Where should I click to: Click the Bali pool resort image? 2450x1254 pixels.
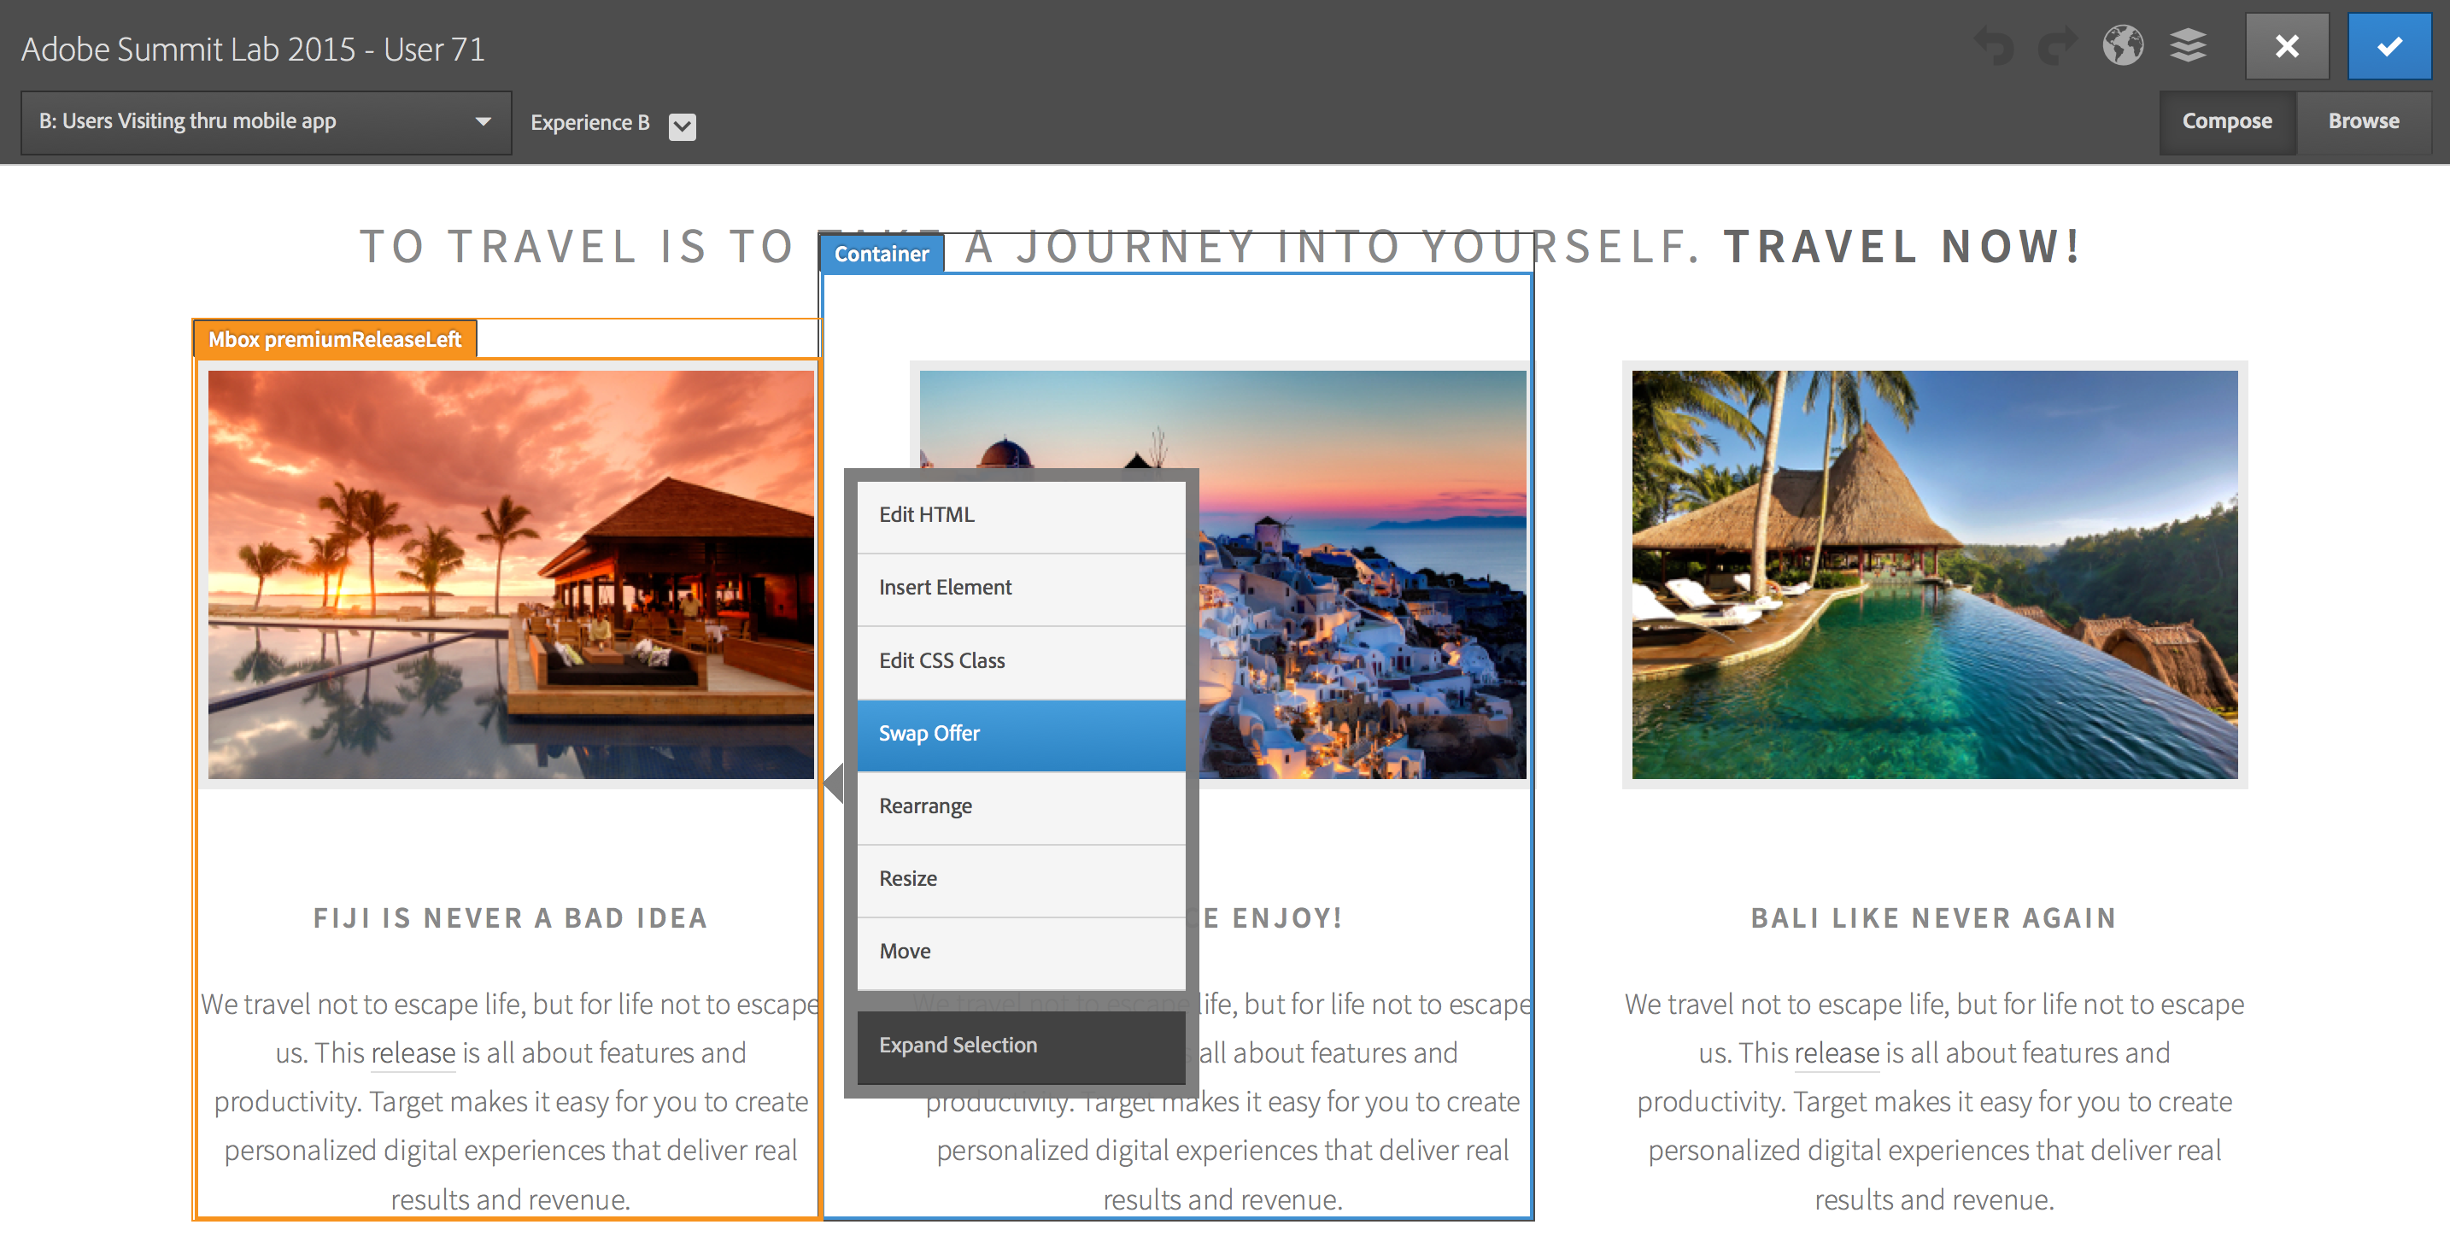pos(1933,574)
